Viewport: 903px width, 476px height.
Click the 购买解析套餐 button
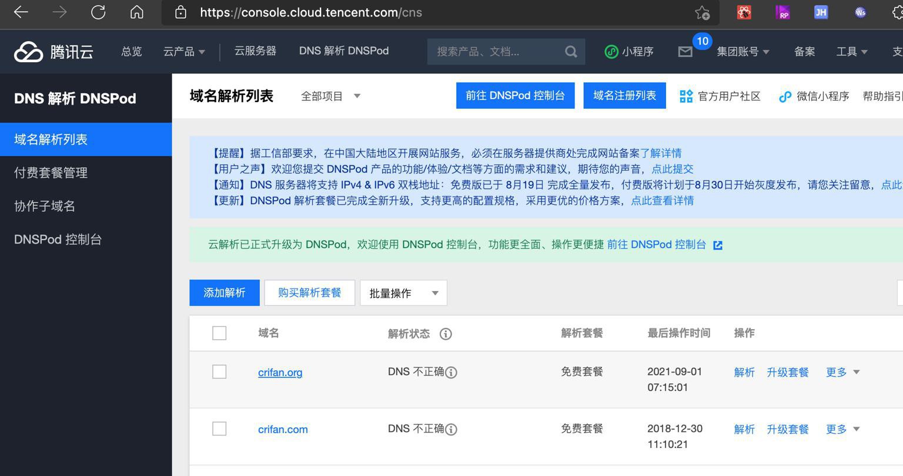(x=310, y=293)
